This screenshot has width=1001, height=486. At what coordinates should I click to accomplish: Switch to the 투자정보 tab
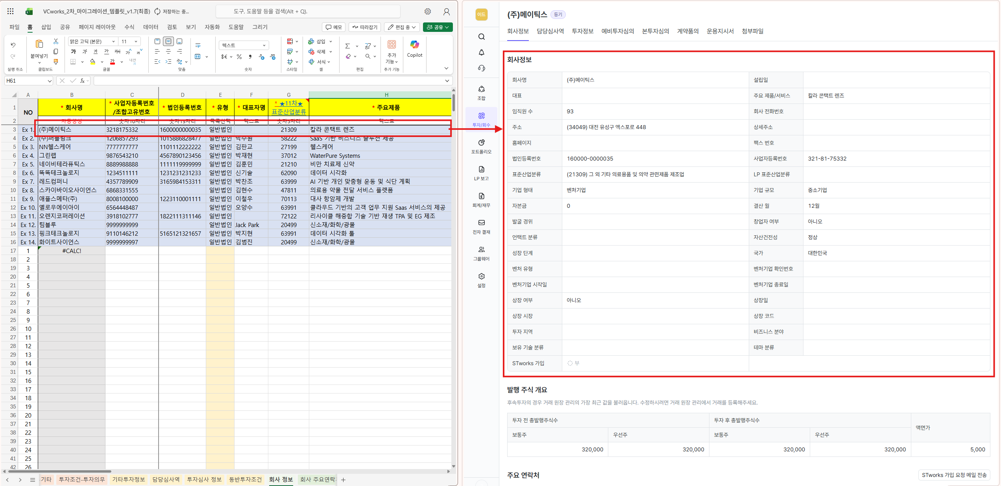tap(582, 31)
